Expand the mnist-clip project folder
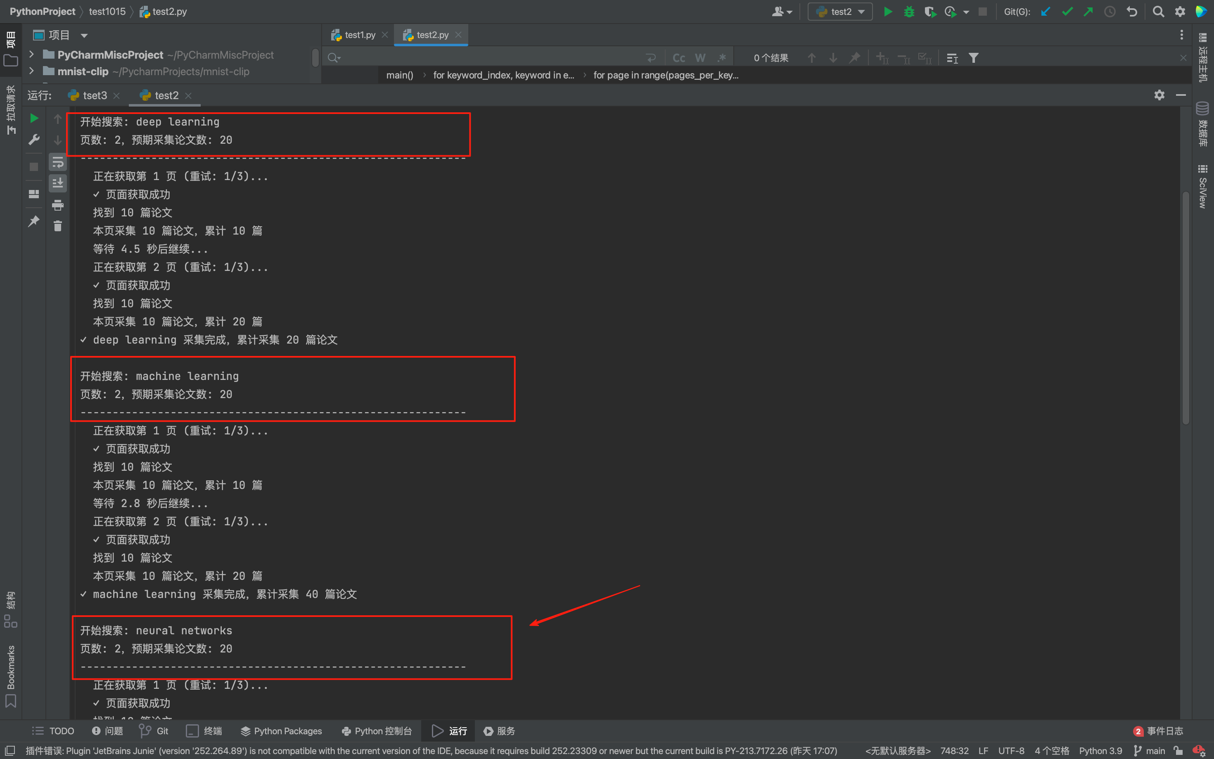This screenshot has height=759, width=1214. click(32, 71)
